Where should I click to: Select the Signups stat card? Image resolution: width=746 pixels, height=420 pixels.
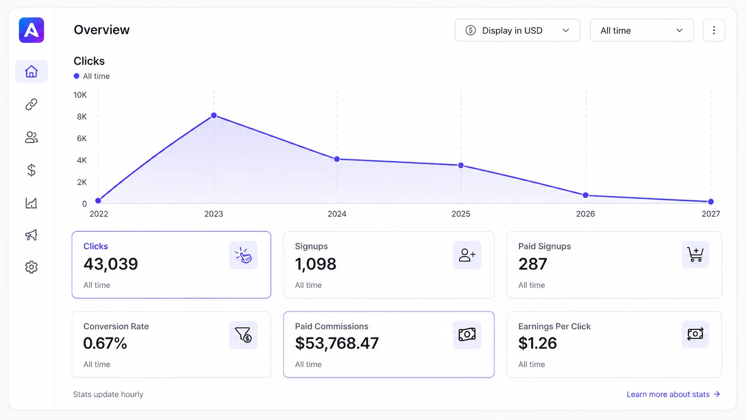(389, 265)
